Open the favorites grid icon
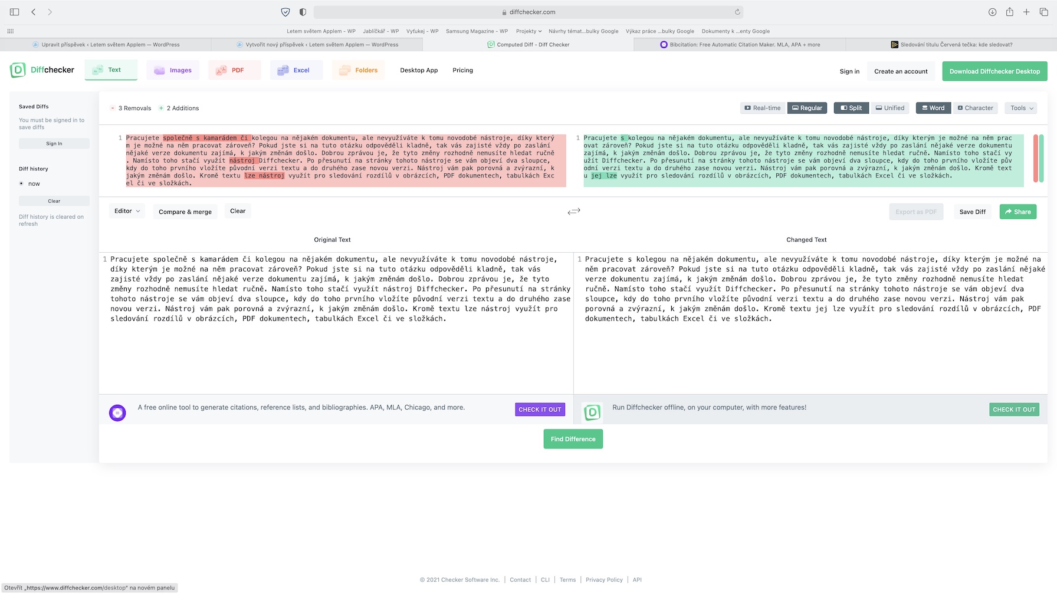 11,31
